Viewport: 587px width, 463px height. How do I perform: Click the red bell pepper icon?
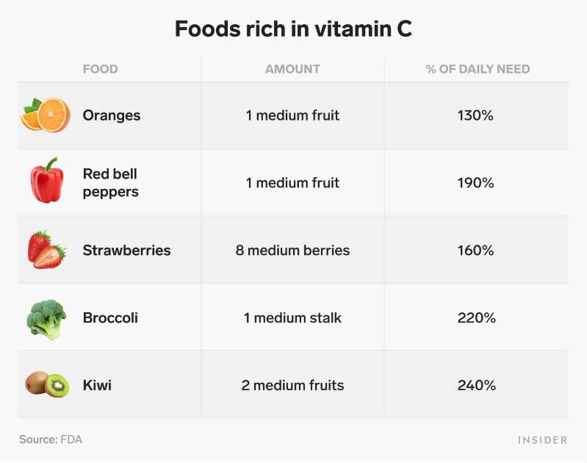tap(46, 181)
